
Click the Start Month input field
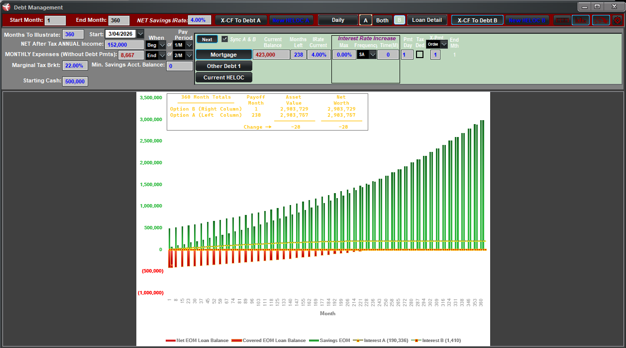pos(55,20)
